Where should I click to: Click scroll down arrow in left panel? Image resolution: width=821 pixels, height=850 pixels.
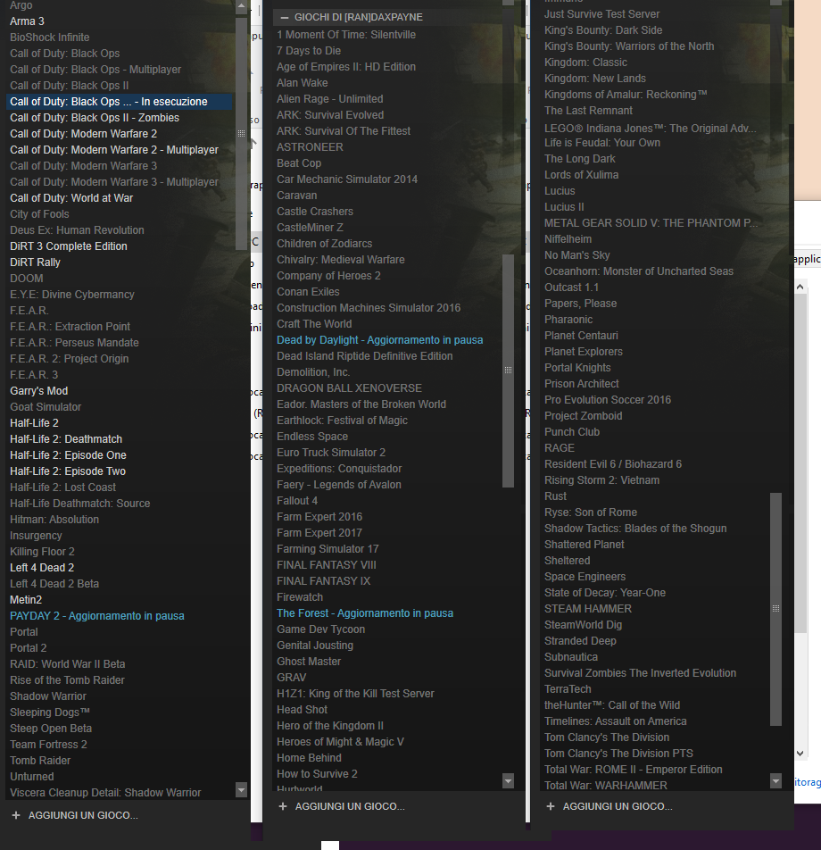pyautogui.click(x=242, y=789)
